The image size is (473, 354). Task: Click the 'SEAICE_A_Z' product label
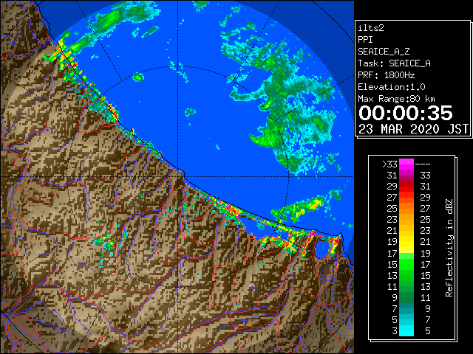pyautogui.click(x=384, y=52)
